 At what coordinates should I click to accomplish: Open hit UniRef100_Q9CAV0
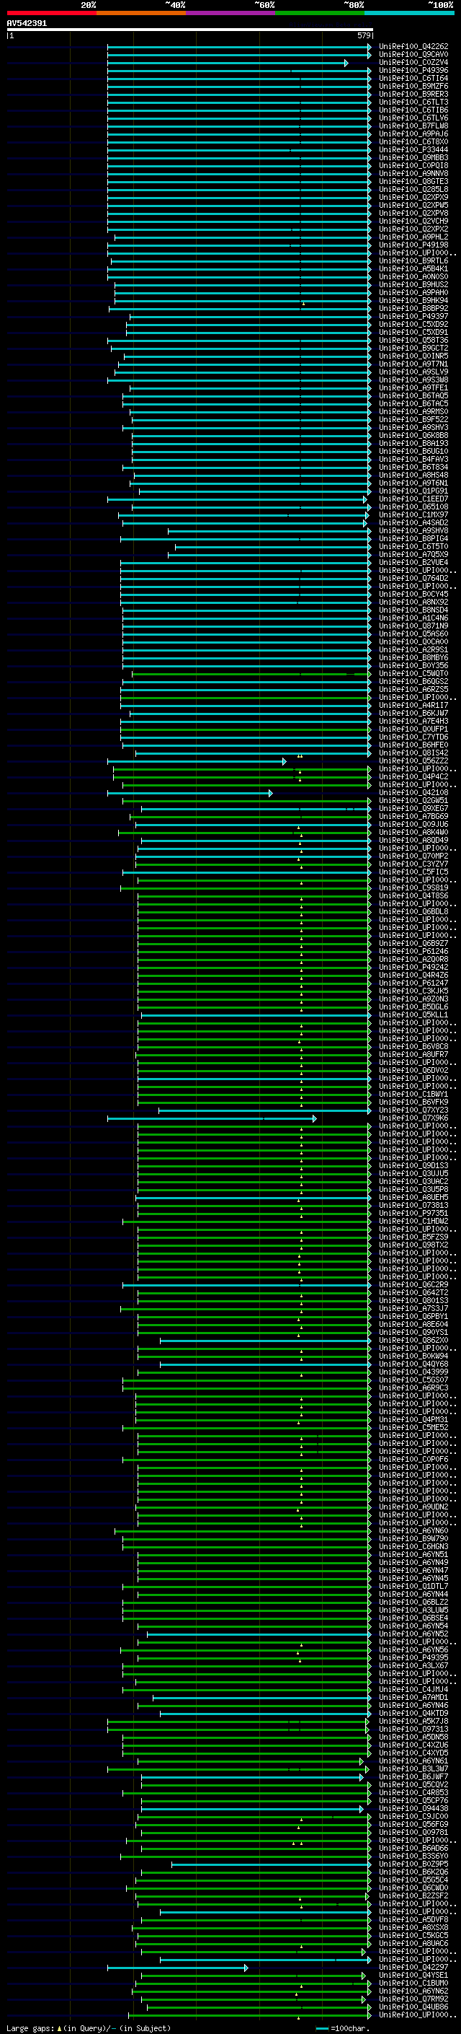tap(413, 55)
